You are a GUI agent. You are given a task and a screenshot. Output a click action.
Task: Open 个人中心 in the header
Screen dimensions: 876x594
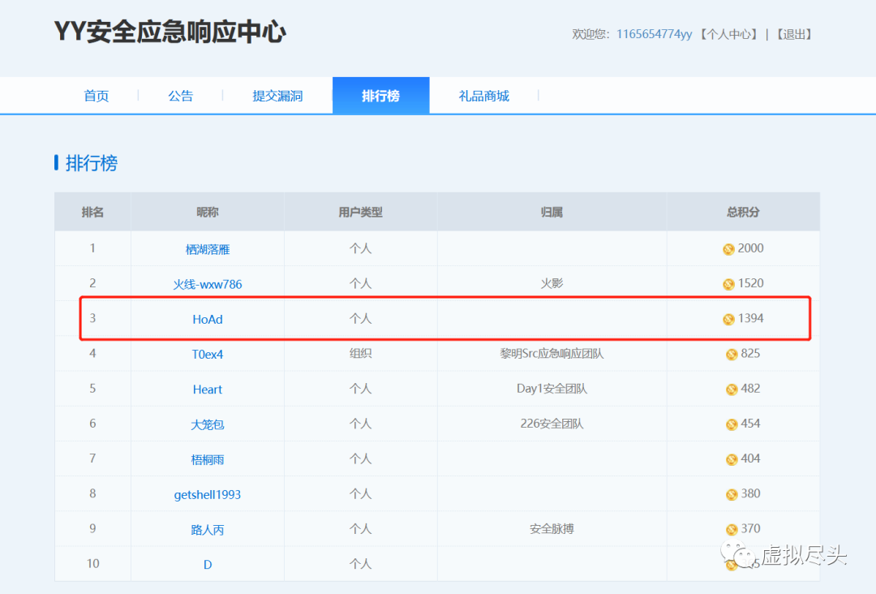pyautogui.click(x=729, y=34)
